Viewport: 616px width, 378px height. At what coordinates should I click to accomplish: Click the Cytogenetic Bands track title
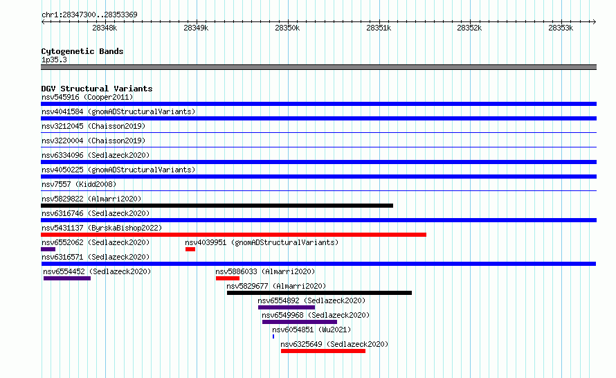pos(82,51)
